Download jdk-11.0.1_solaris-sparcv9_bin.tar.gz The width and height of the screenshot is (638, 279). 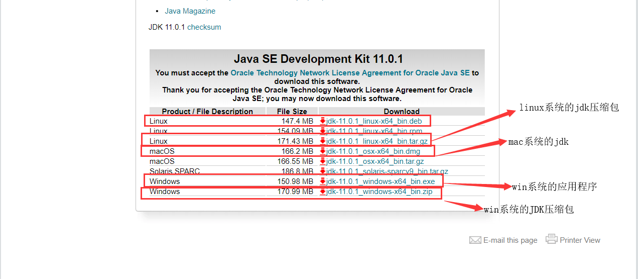tap(387, 171)
